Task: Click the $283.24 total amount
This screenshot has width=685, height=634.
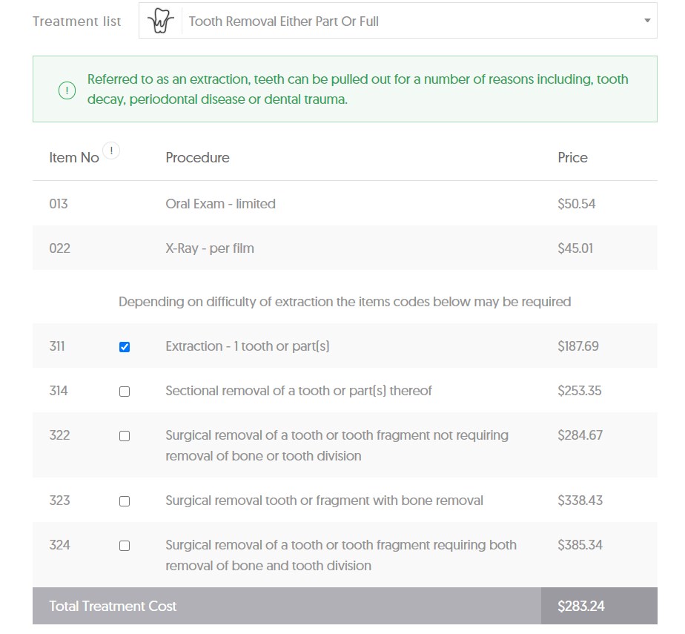Action: click(x=581, y=607)
